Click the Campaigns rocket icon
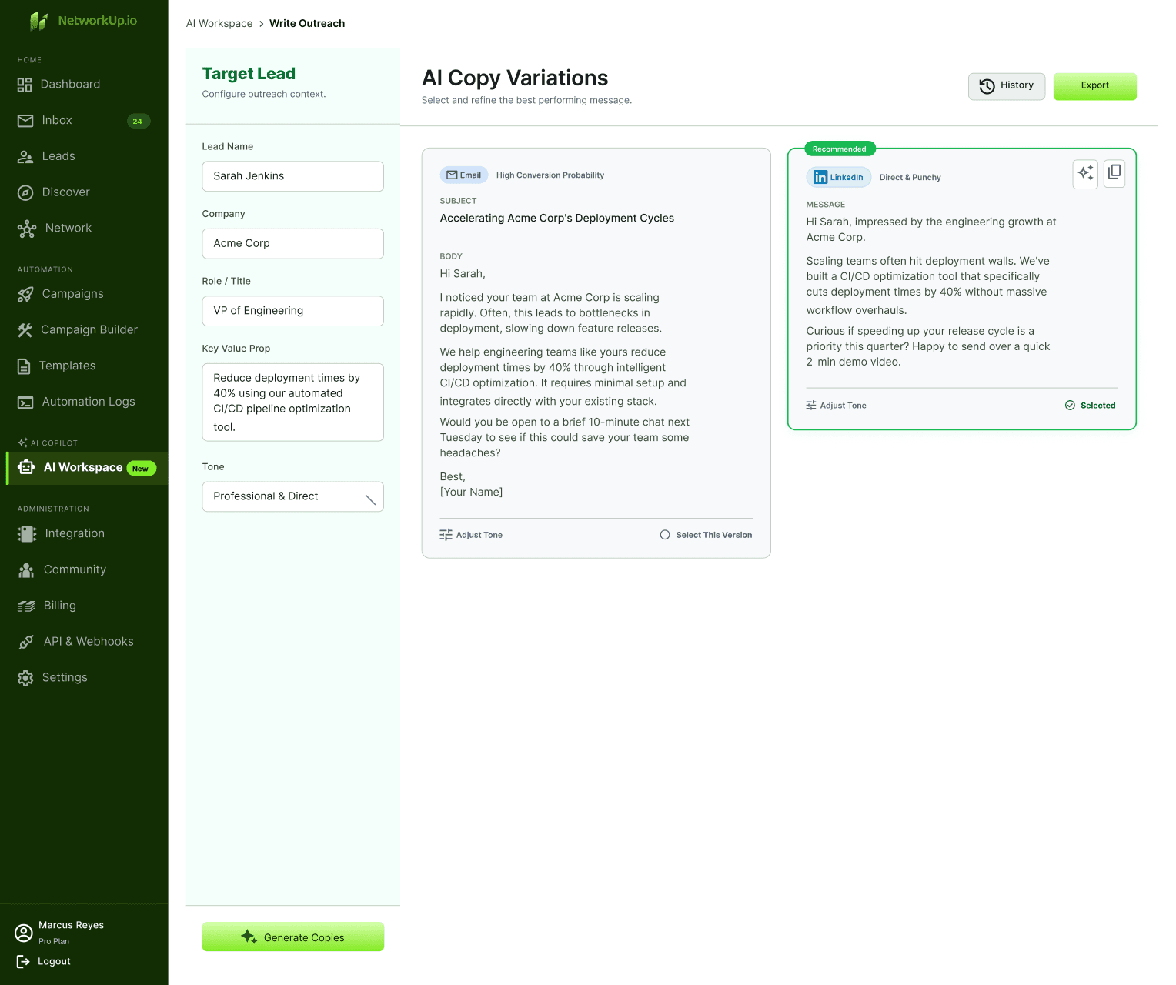 [25, 294]
